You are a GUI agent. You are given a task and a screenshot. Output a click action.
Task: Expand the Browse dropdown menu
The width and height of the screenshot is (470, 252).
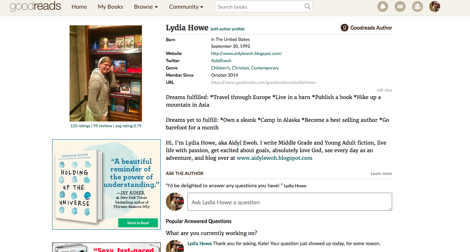pyautogui.click(x=146, y=7)
